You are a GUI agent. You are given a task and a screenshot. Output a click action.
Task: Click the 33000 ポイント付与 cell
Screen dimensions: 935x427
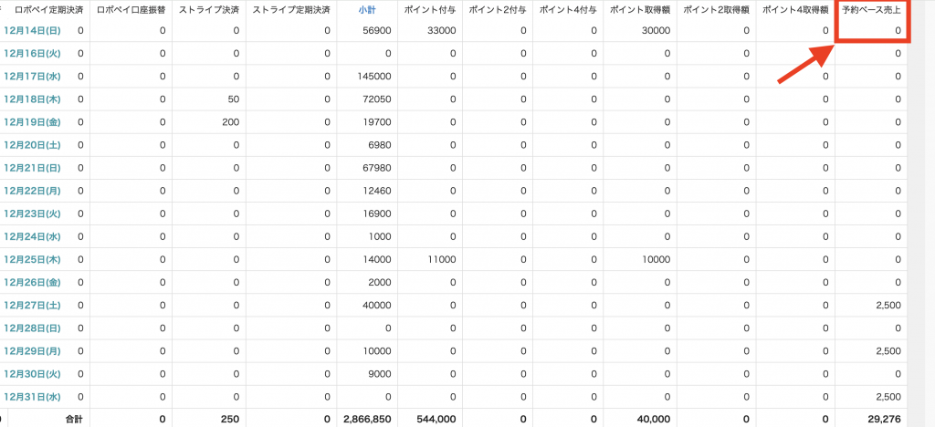pyautogui.click(x=441, y=30)
